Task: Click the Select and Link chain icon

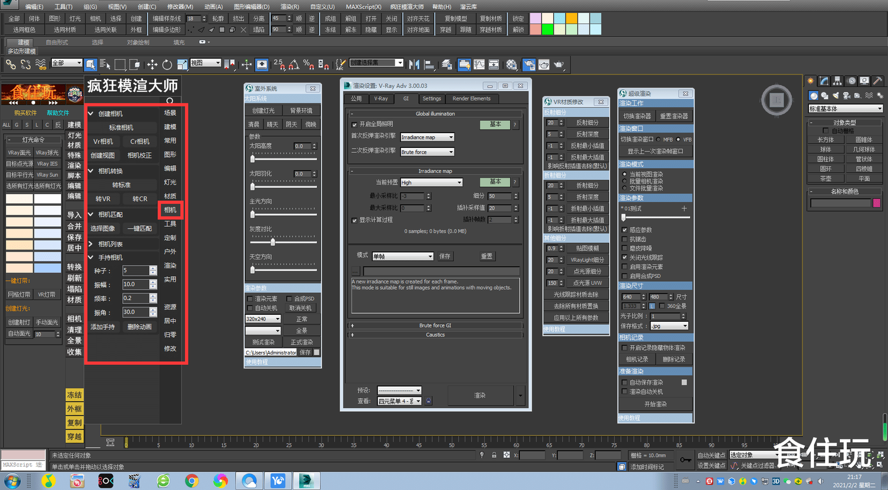Action: pos(11,64)
